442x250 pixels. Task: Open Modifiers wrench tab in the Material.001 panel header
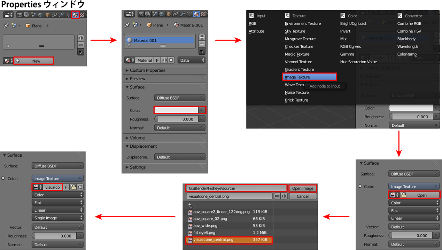[182, 14]
